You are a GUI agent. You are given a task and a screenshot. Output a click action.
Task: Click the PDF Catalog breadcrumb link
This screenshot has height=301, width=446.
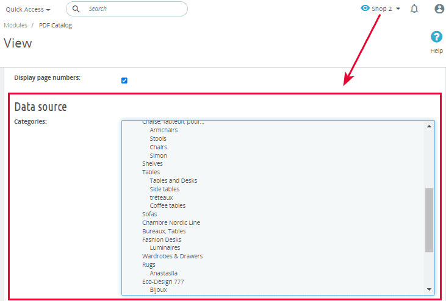(56, 26)
